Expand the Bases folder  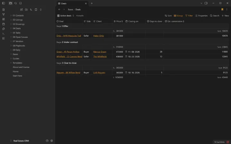coord(15,54)
